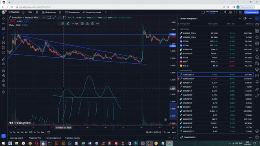This screenshot has width=260, height=146.
Task: Open alerts clock icon in right sidebar
Action: point(257,25)
